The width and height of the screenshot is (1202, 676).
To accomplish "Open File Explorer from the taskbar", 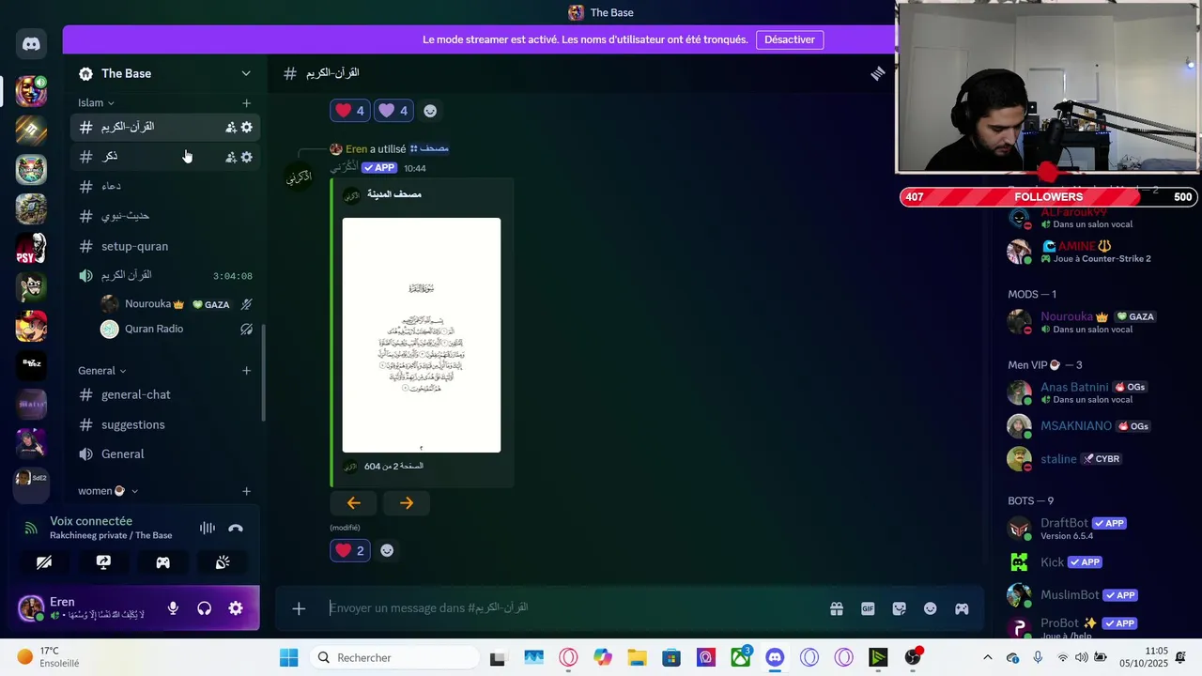I will tap(637, 657).
